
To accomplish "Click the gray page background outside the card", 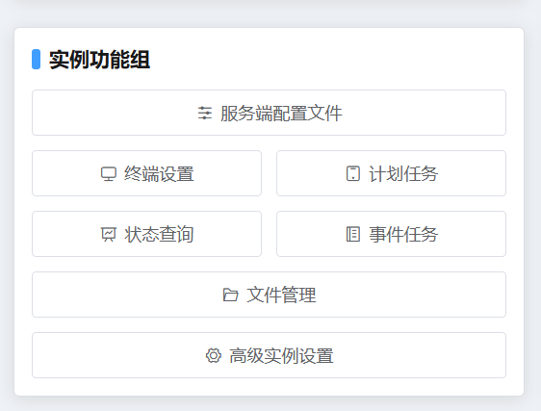I will (x=270, y=13).
